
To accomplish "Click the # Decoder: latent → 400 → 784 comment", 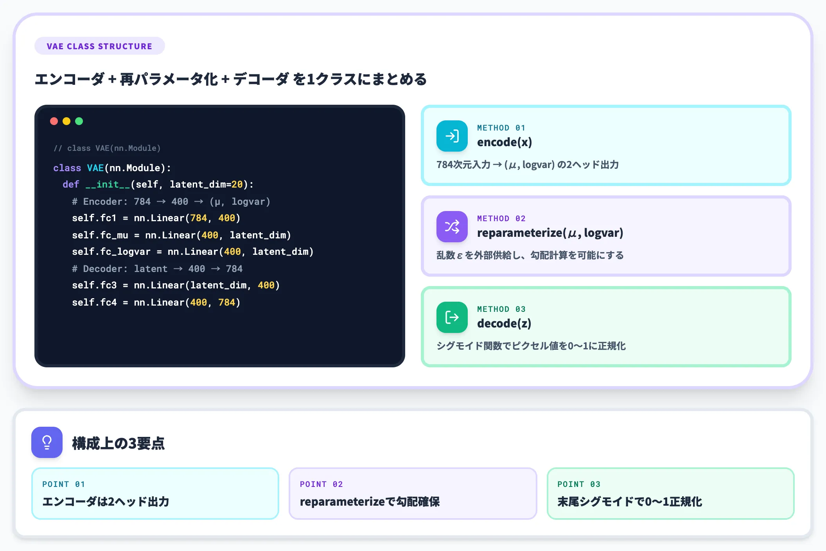I will (x=157, y=268).
